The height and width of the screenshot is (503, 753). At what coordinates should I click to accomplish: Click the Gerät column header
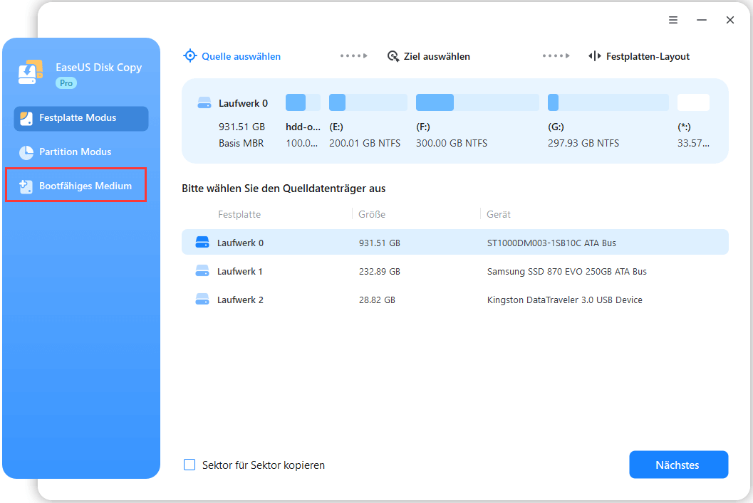point(499,214)
